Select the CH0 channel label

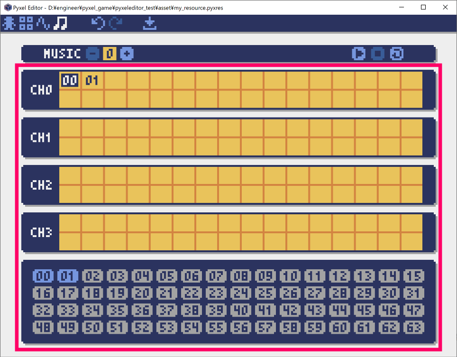point(41,90)
